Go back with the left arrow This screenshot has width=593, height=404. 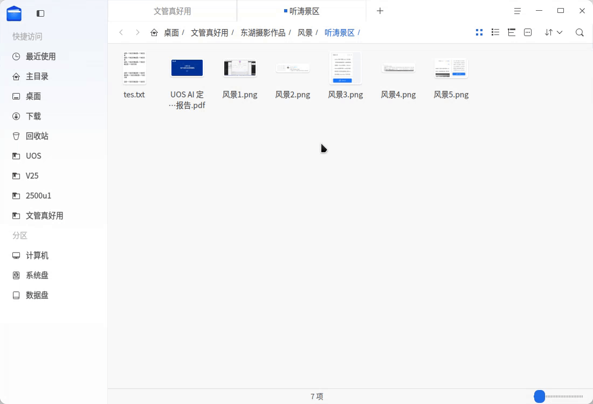click(x=121, y=32)
